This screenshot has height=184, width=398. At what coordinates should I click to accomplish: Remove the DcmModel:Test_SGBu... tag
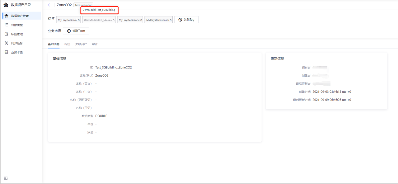114,20
